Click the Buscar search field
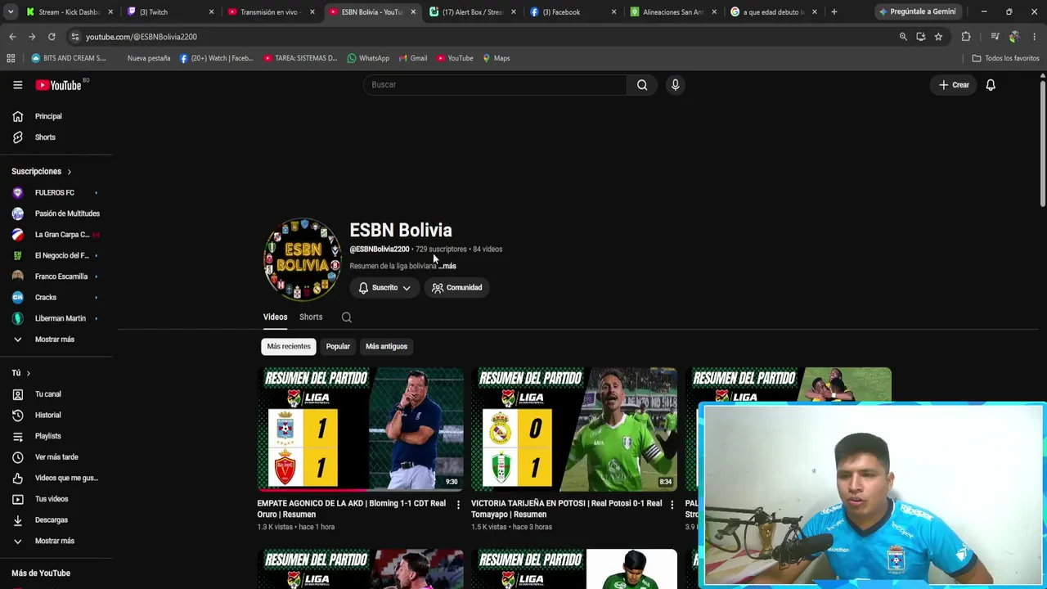Viewport: 1047px width, 589px height. click(x=495, y=85)
